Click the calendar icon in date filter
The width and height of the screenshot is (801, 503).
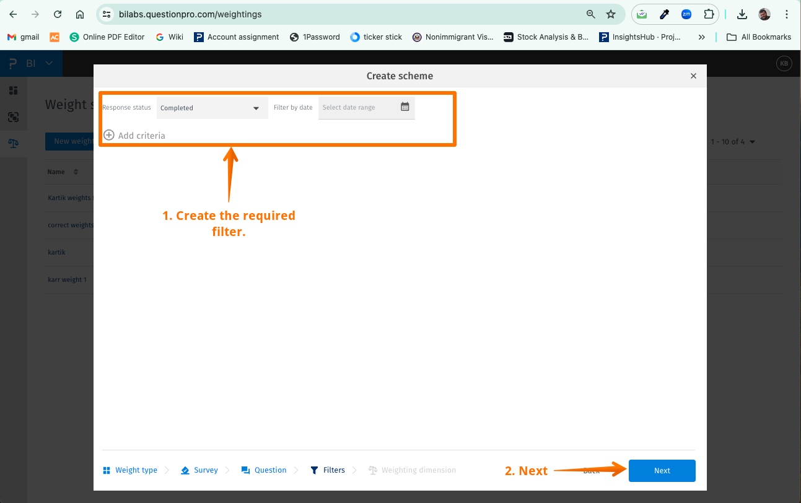pyautogui.click(x=405, y=107)
